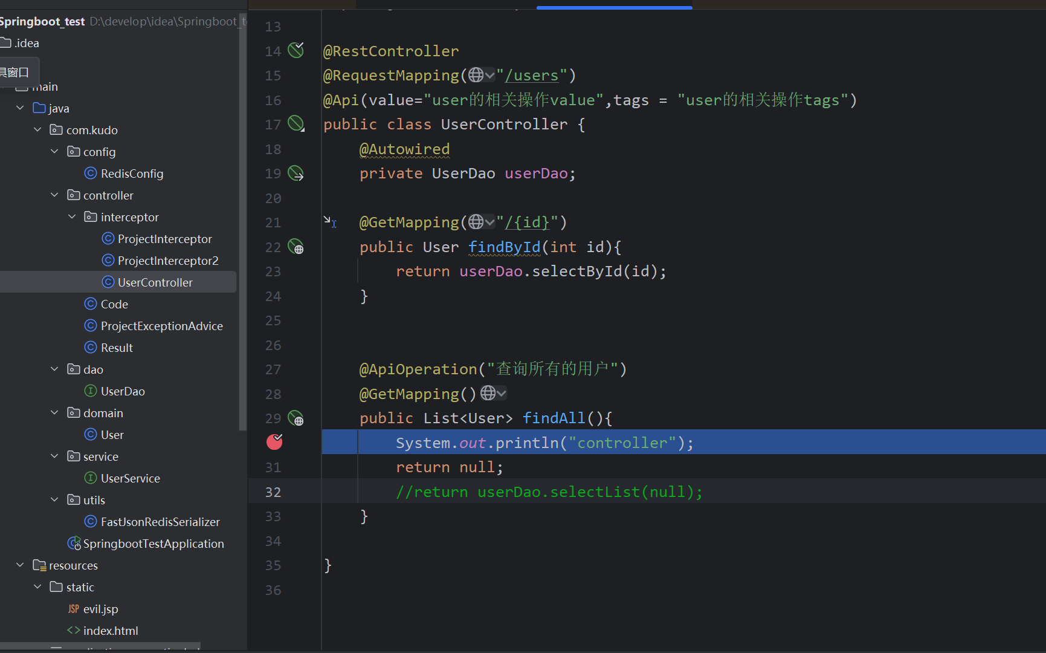
Task: Collapse the utils package
Action: coord(55,500)
